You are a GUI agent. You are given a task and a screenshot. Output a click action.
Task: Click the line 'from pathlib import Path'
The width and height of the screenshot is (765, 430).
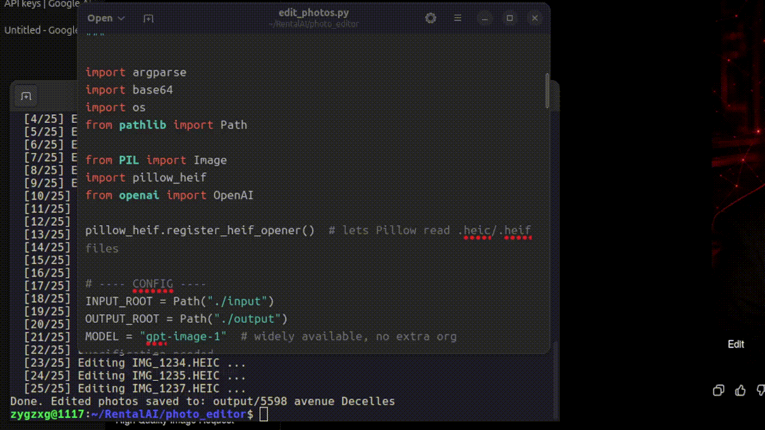(166, 125)
